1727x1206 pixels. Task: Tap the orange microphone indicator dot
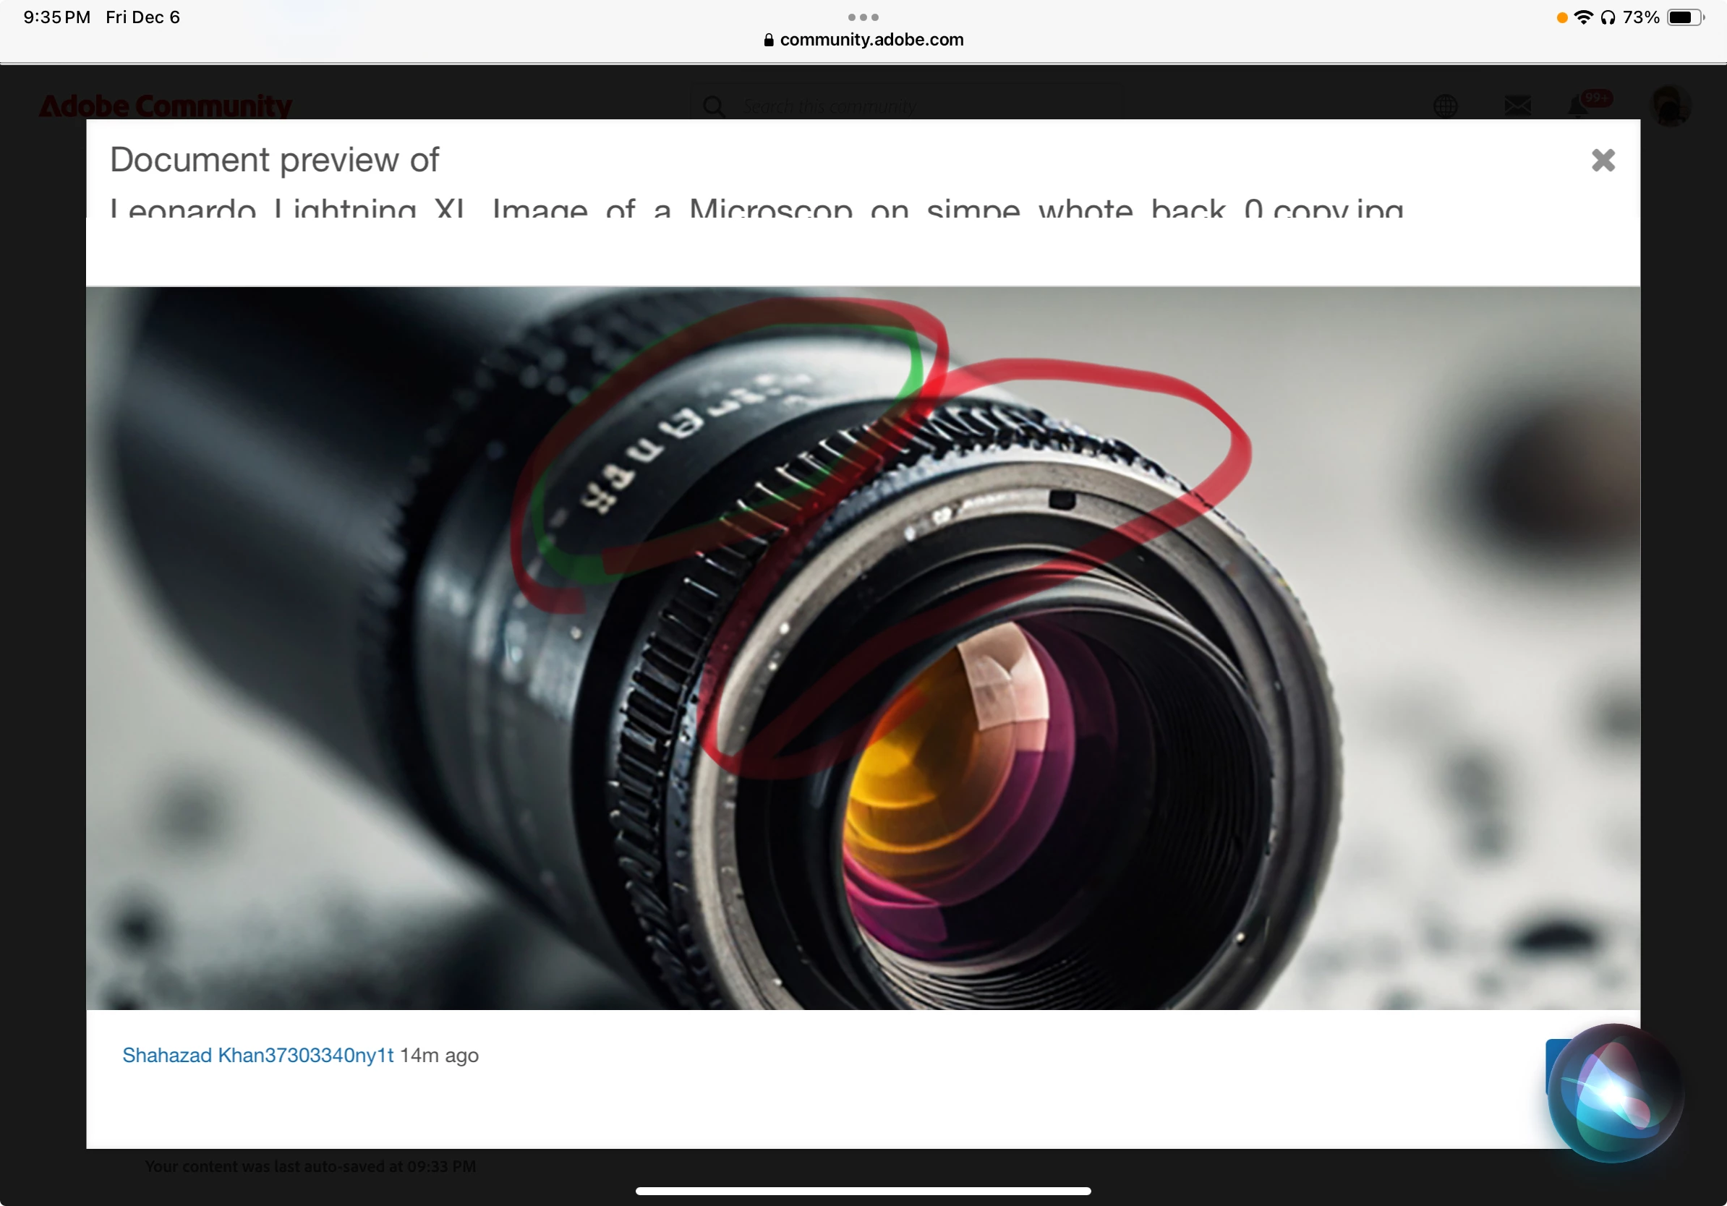tap(1561, 18)
